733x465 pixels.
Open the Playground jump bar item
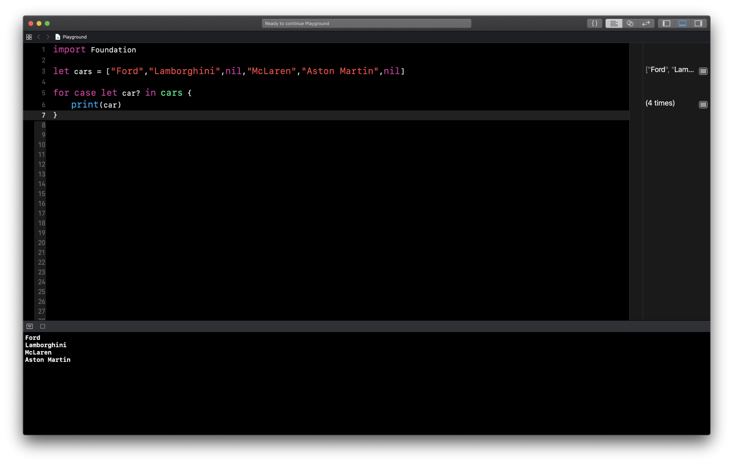coord(75,37)
